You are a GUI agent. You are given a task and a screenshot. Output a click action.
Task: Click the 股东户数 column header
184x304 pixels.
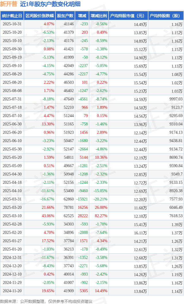click(65, 16)
